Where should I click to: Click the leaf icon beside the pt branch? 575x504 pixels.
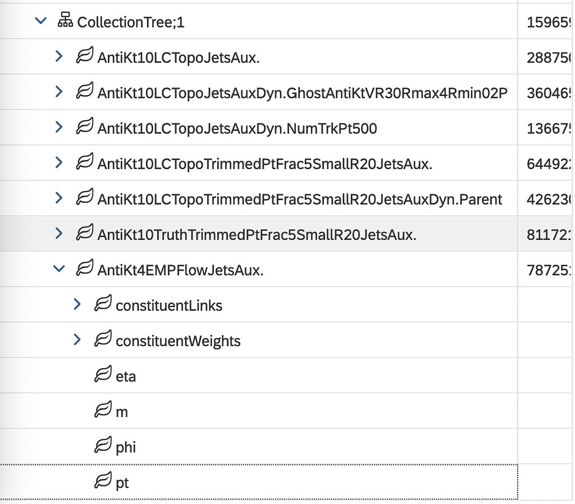pyautogui.click(x=103, y=481)
